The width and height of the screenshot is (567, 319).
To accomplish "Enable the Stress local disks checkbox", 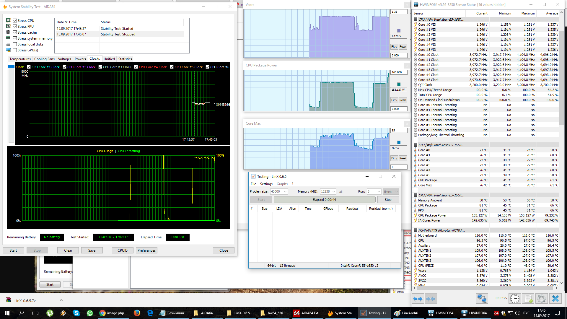I will pyautogui.click(x=15, y=44).
